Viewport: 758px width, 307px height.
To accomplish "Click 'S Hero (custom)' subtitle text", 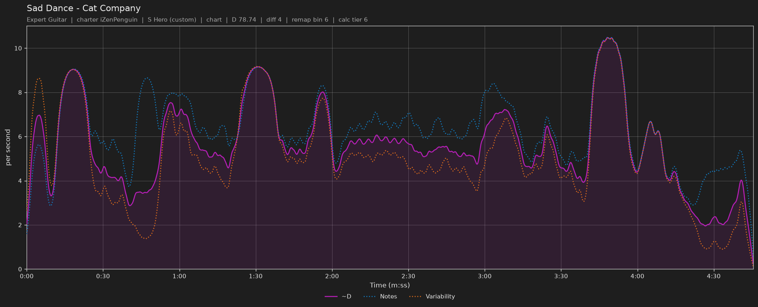I will tap(172, 20).
